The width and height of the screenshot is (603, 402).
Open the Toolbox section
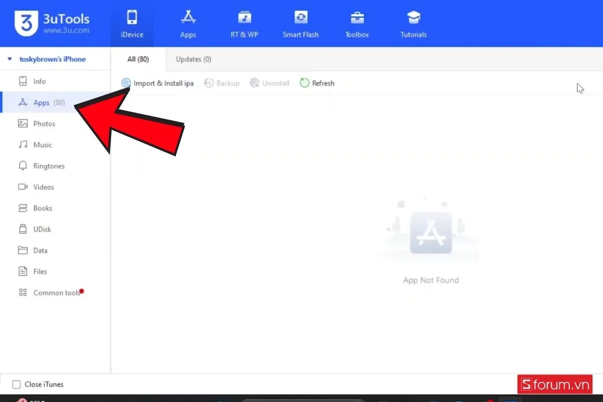tap(357, 24)
